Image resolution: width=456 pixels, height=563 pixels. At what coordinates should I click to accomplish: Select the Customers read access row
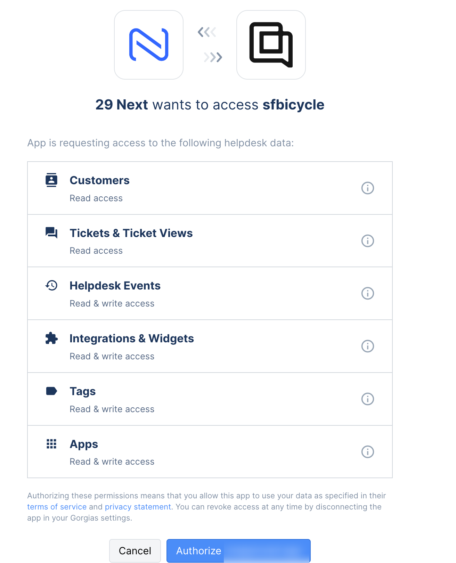210,188
